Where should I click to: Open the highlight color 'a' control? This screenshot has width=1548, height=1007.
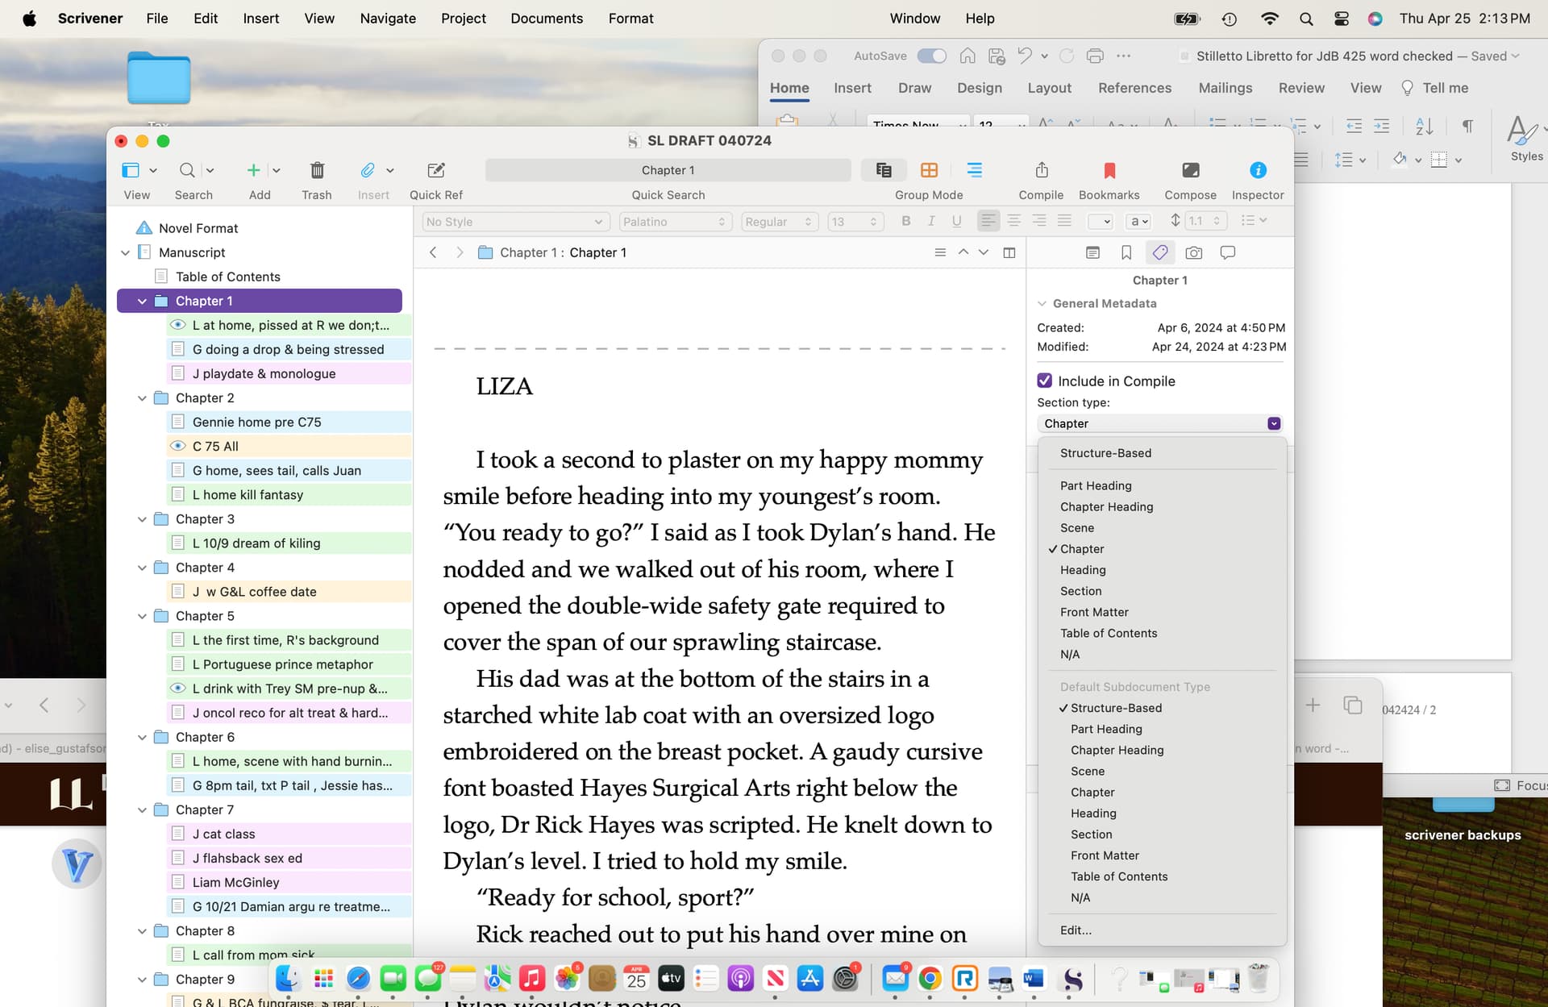point(1138,221)
